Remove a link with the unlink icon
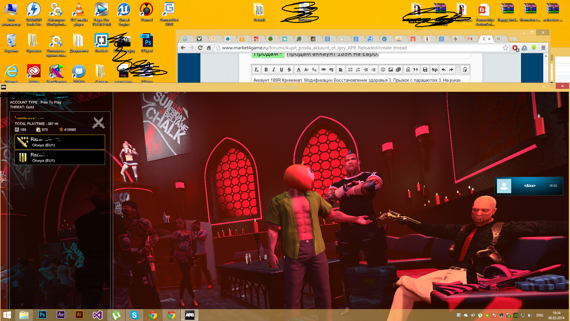This screenshot has height=321, width=570. point(331,70)
